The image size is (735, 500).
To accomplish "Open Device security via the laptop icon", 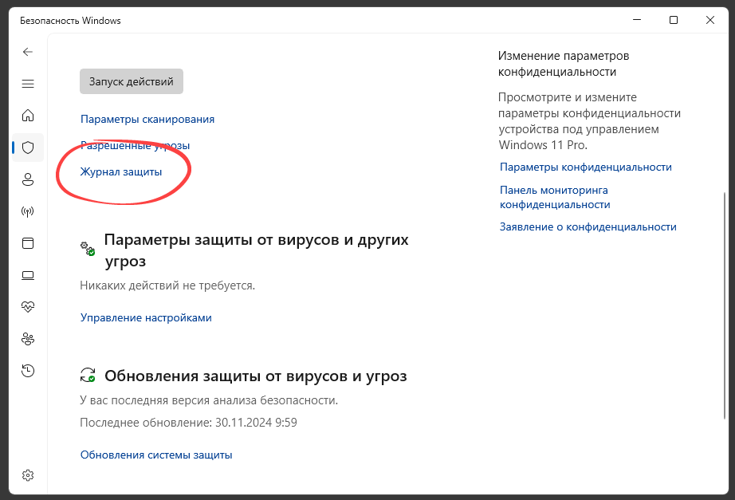I will [28, 275].
